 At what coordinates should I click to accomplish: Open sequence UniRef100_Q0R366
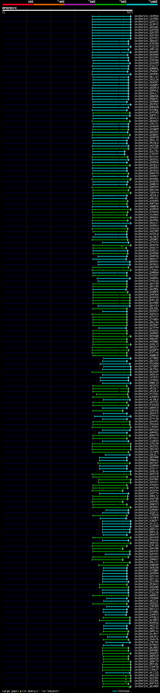pos(146,295)
